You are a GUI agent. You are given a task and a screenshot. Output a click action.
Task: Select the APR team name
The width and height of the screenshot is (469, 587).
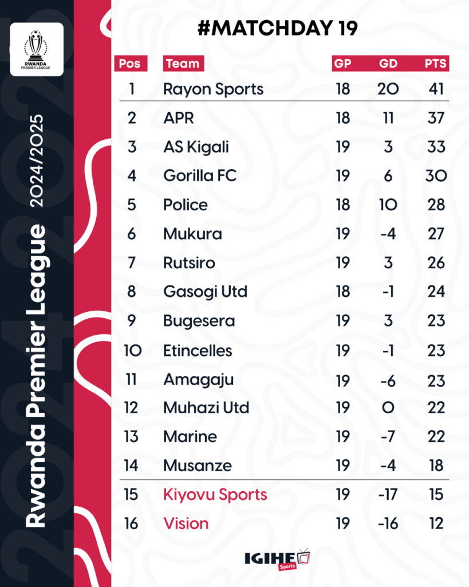(179, 118)
